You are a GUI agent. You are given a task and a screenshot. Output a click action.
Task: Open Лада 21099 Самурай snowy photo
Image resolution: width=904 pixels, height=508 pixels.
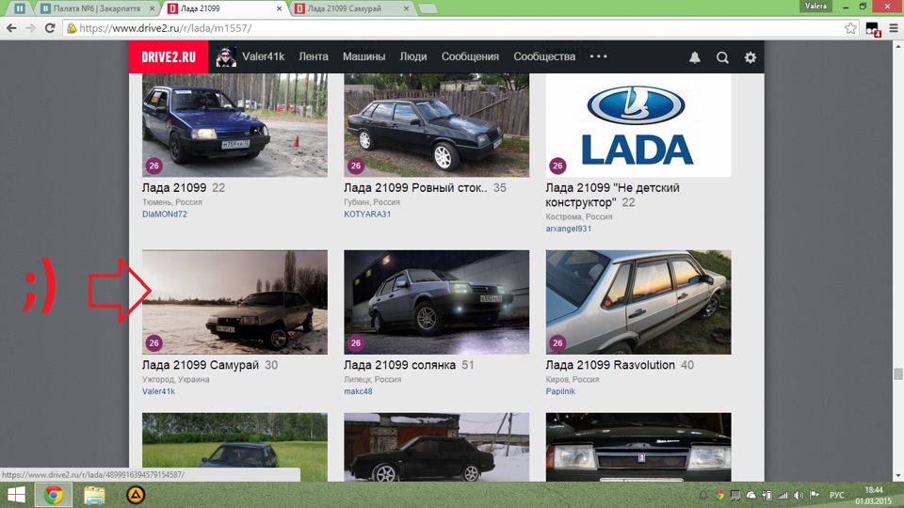point(234,302)
